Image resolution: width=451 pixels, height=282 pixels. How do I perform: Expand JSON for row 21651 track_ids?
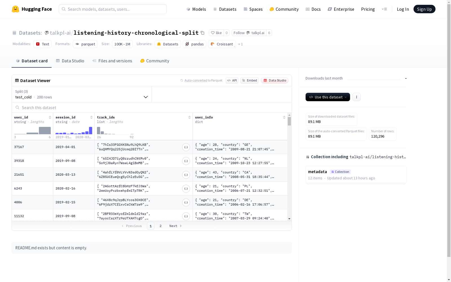coord(186,175)
